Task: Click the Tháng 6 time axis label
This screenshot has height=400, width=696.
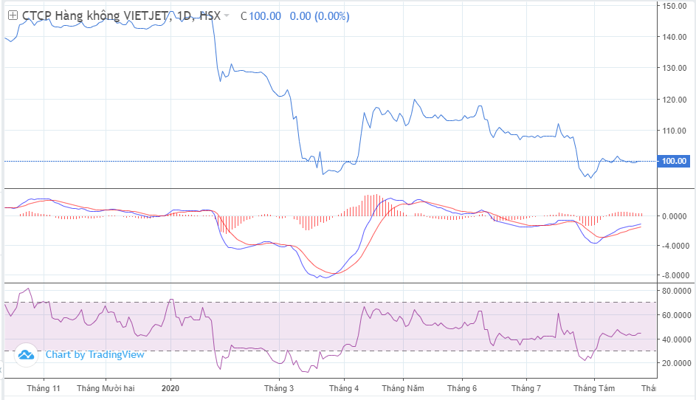Action: [462, 388]
